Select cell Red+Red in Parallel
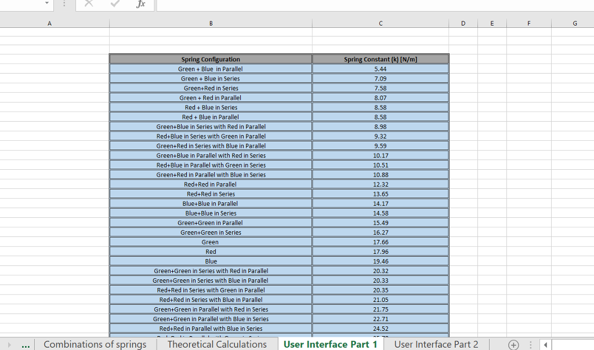 click(x=211, y=184)
